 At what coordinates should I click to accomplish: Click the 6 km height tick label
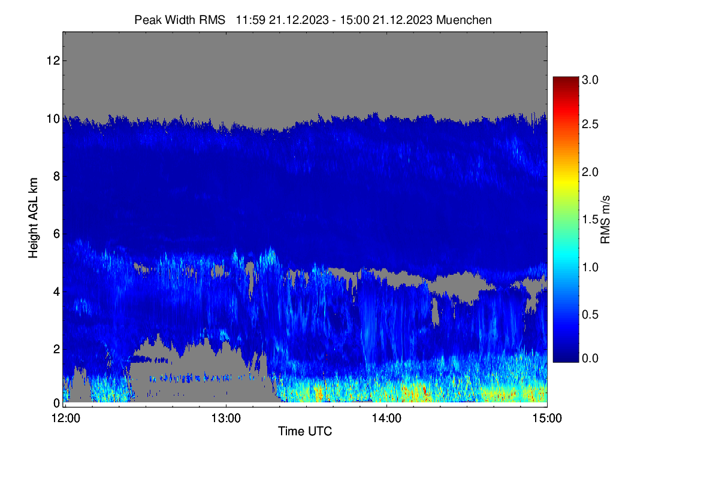[x=55, y=234]
